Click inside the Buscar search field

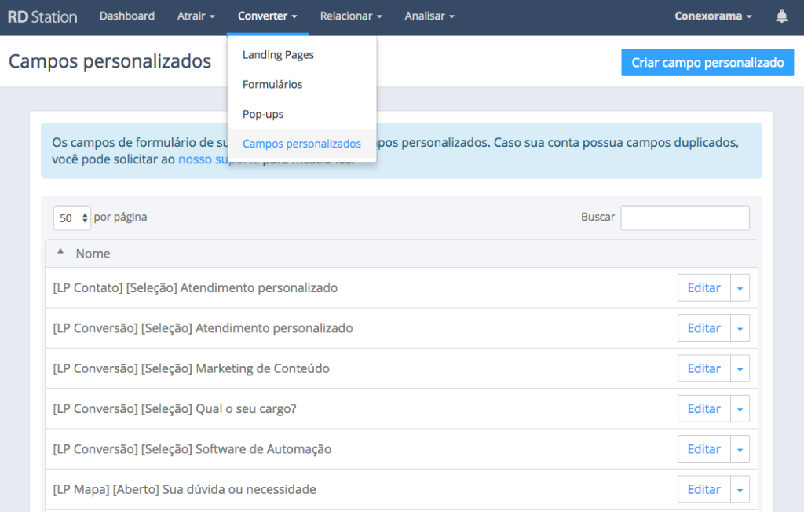(684, 218)
